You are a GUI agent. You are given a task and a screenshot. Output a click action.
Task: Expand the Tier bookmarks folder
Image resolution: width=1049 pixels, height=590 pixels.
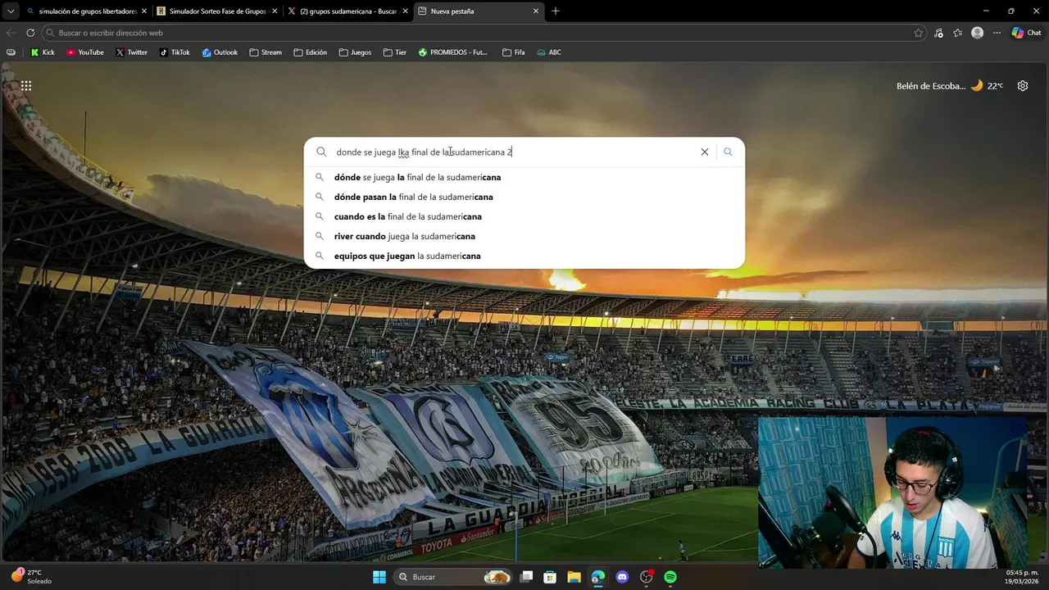point(395,52)
